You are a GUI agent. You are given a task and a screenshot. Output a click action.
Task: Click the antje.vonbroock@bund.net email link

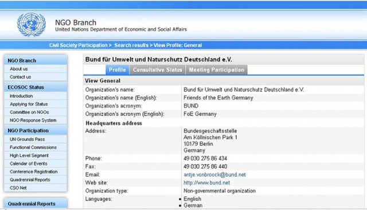(214, 175)
